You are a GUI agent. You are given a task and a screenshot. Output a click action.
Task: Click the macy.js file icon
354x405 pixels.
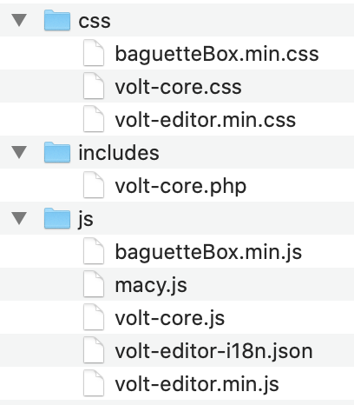click(x=94, y=284)
